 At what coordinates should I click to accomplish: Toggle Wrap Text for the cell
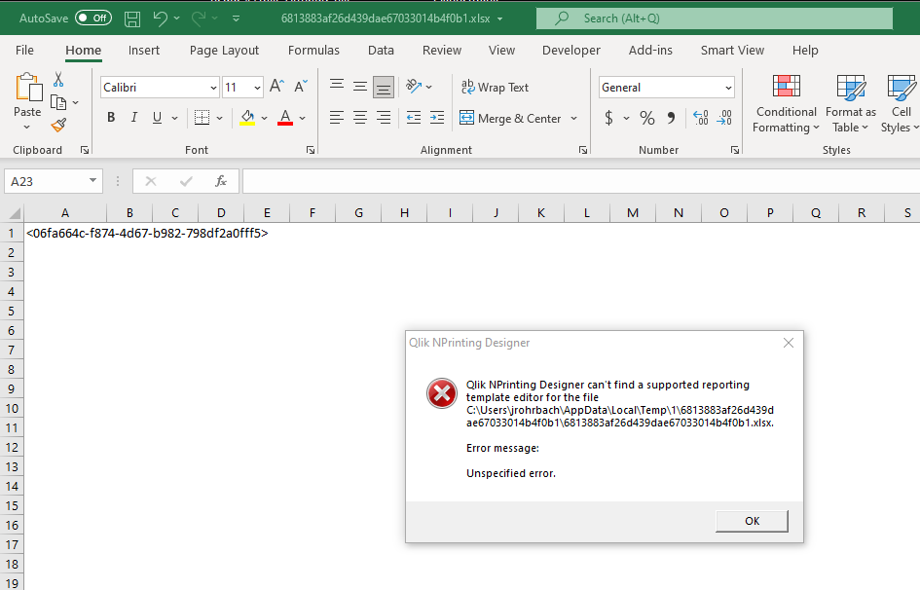pyautogui.click(x=495, y=88)
